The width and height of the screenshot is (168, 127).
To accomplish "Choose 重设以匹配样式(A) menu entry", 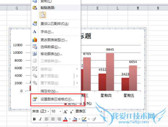I will 54,24.
